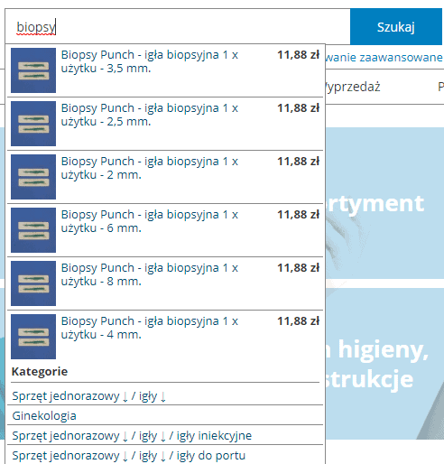Click the Kategorie heading

click(40, 371)
